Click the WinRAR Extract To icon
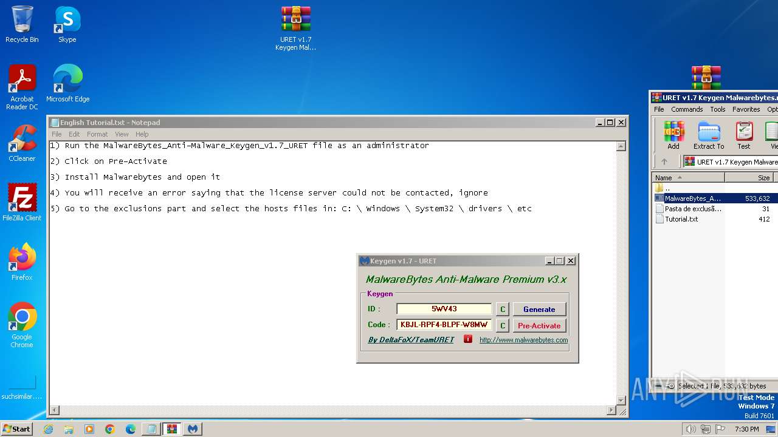778x437 pixels. [709, 135]
